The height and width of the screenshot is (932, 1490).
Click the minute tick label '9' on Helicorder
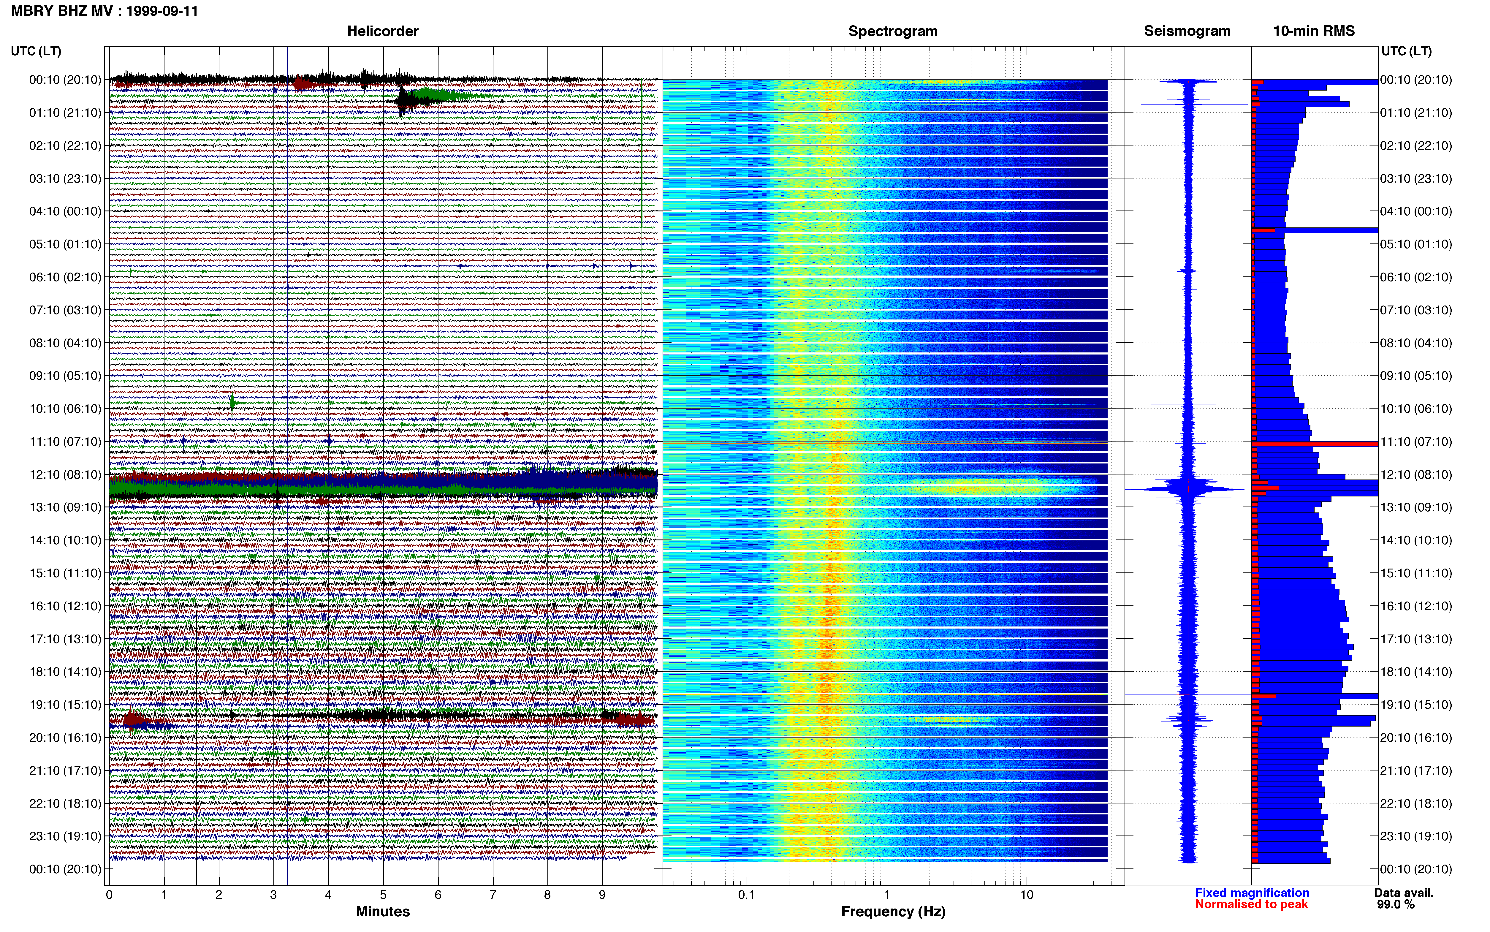tap(602, 895)
